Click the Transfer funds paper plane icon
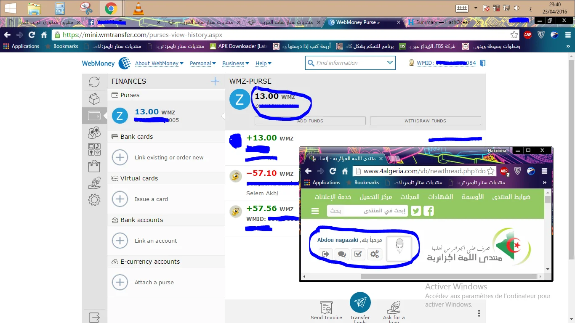Image resolution: width=575 pixels, height=323 pixels. coord(360,302)
